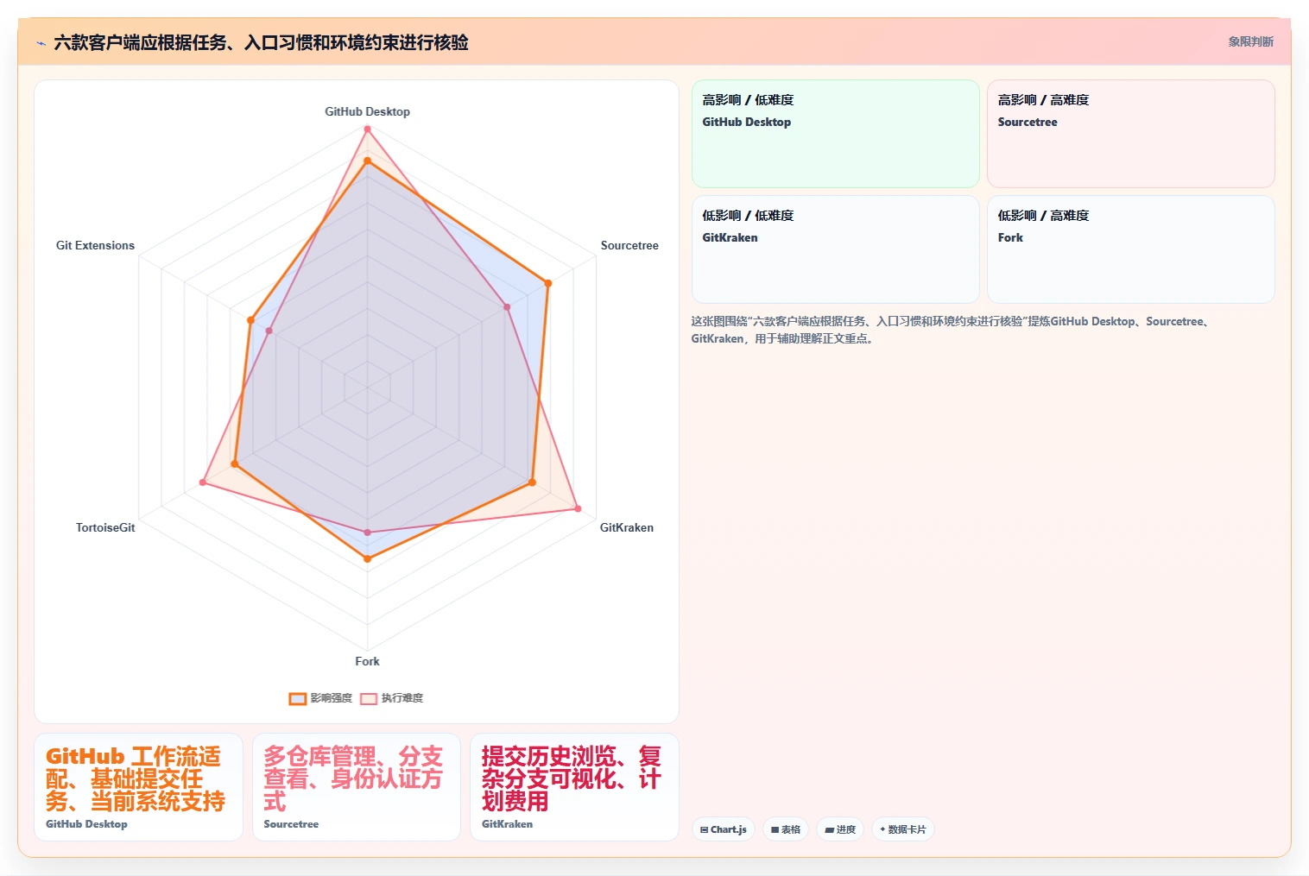Click the 象限判断 tag in the header
The height and width of the screenshot is (876, 1309).
(1250, 41)
